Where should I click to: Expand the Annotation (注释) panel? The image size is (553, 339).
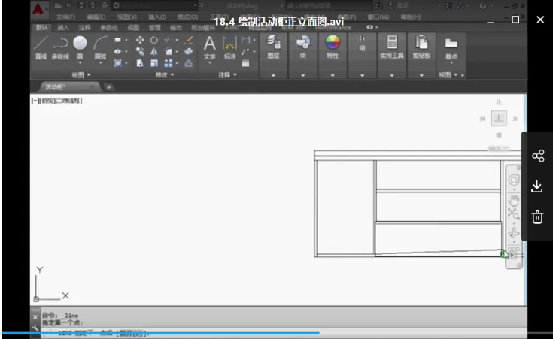tap(227, 74)
